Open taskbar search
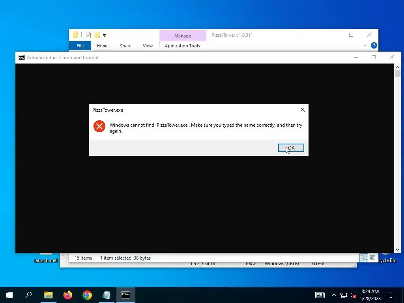404x303 pixels. [x=28, y=295]
